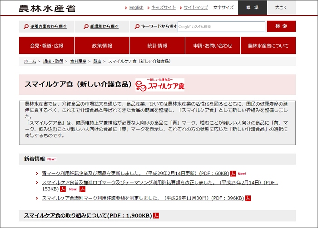Open 普及推進ロゴマーク及びテーマソング利用許諾要領 PDF link
318x228 pixels.
point(160,183)
